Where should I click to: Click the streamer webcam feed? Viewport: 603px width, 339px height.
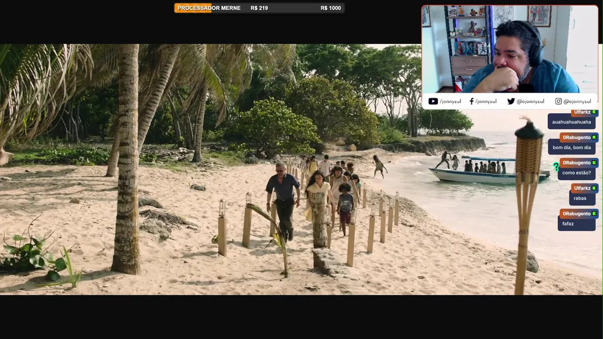point(510,49)
